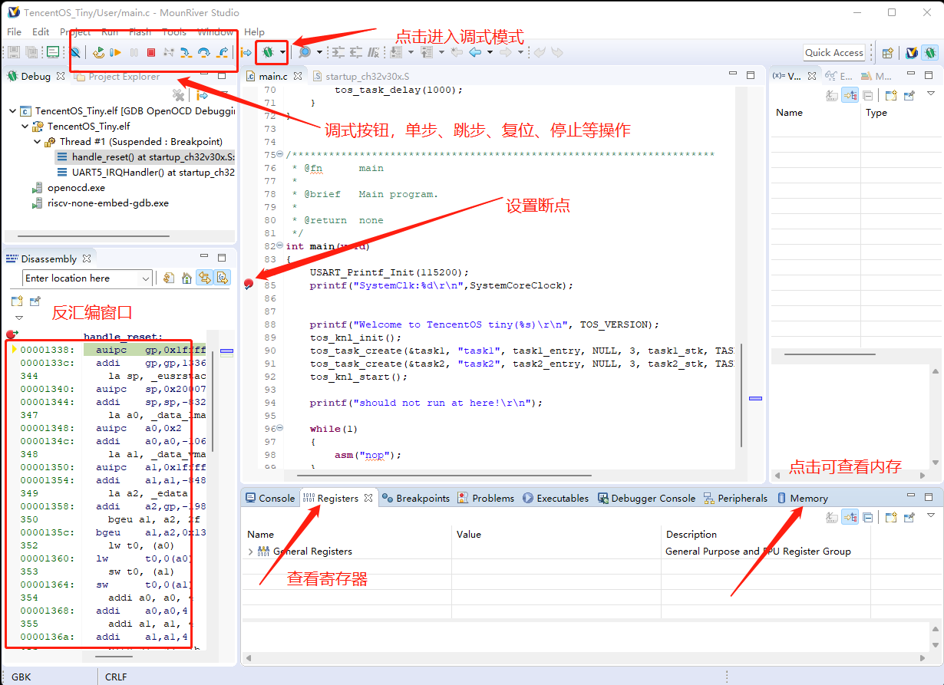Click the Skip All Breakpoints toolbar icon

tap(75, 52)
